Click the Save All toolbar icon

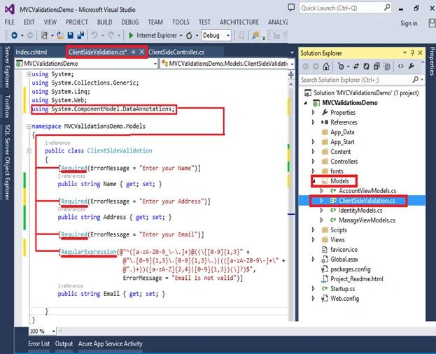(x=80, y=35)
